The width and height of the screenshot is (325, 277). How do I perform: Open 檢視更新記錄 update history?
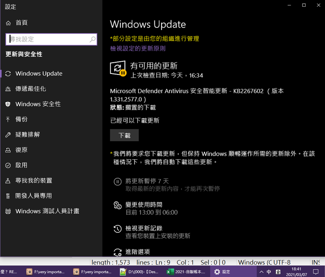pyautogui.click(x=144, y=228)
